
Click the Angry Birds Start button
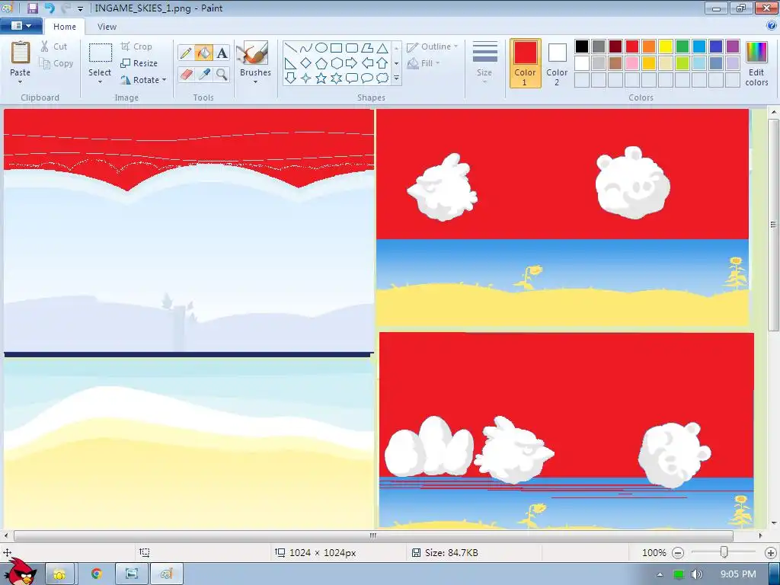[19, 572]
